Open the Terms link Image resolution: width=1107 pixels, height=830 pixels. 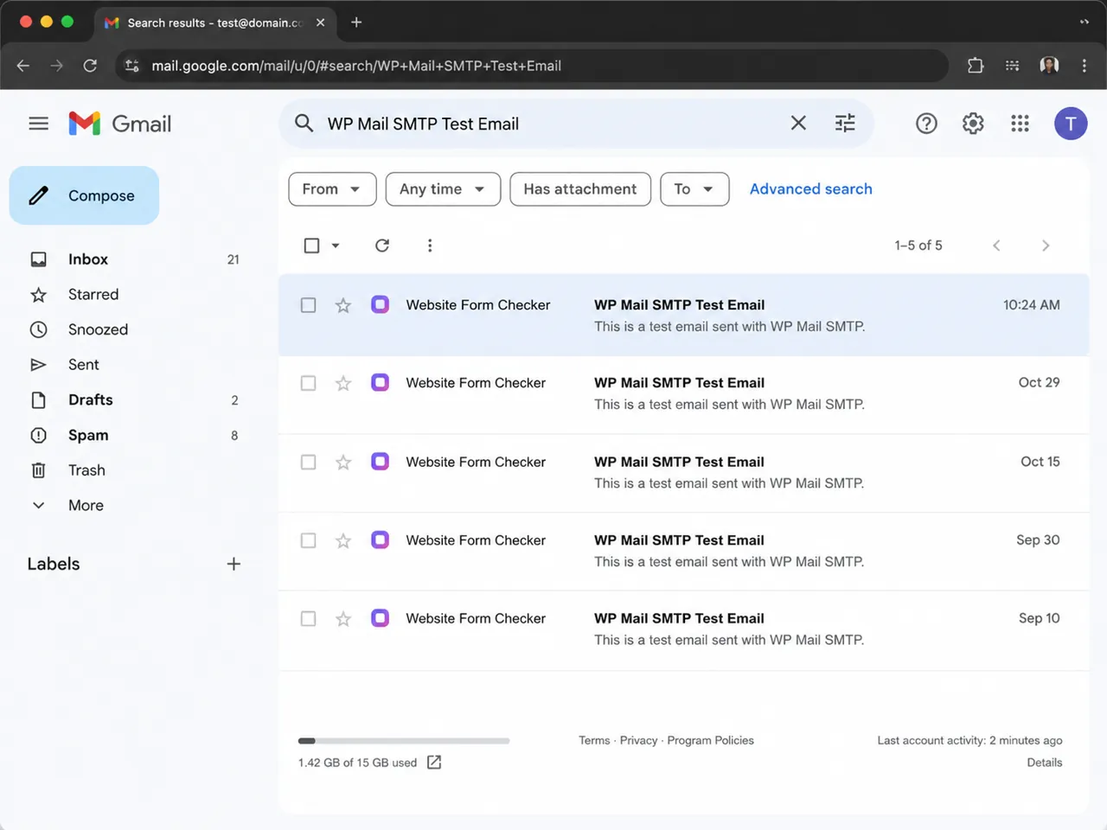tap(594, 741)
